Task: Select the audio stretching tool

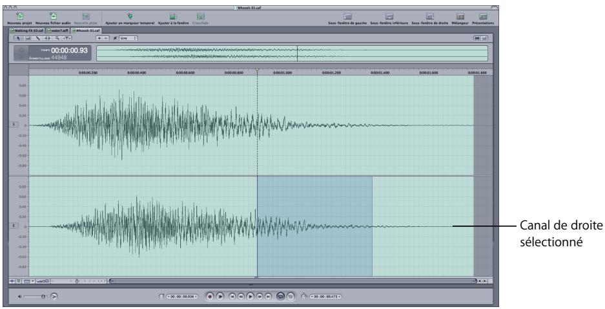Action: point(48,38)
